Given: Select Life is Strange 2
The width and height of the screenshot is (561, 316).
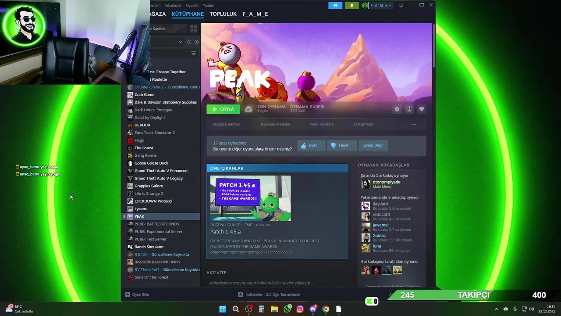Looking at the screenshot, I should tap(160, 194).
